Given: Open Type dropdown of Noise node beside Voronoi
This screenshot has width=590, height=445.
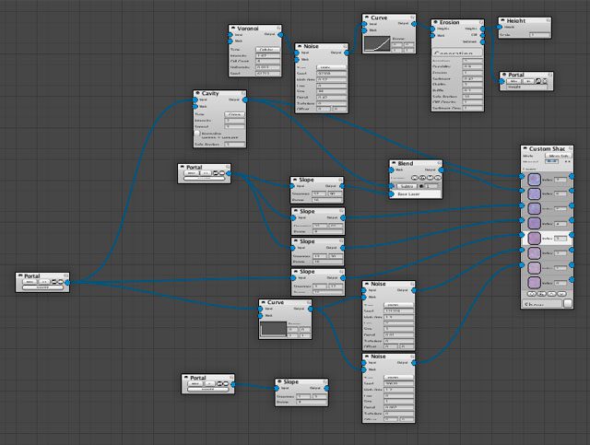Looking at the screenshot, I should tap(331, 67).
